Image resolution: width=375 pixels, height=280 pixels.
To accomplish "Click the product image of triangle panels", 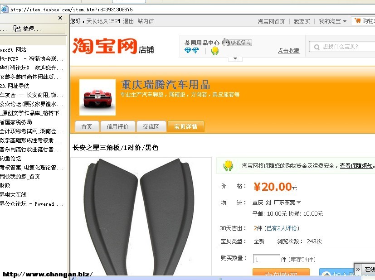I will coord(141,216).
